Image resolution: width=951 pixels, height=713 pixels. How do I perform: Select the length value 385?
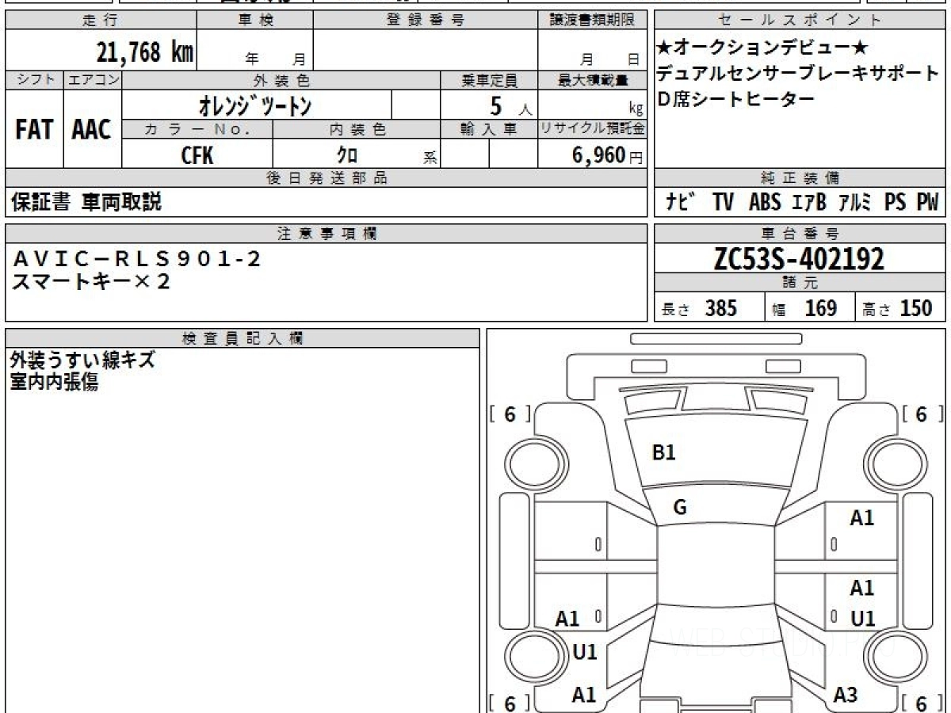pyautogui.click(x=721, y=308)
